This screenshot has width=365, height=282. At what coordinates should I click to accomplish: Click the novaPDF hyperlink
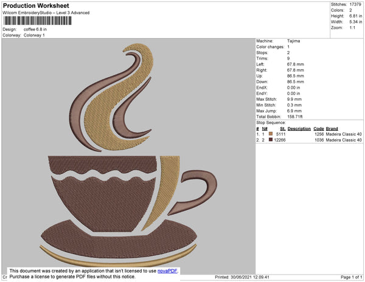(167, 271)
